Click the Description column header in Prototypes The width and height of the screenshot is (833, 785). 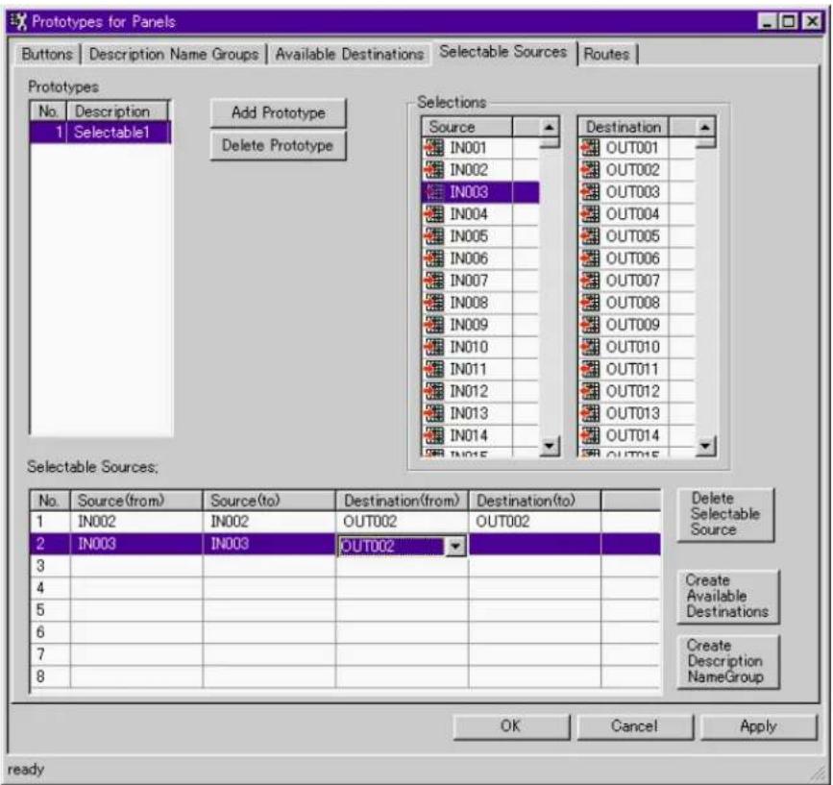click(117, 111)
